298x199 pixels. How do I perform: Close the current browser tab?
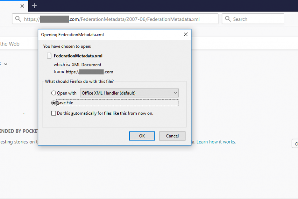(22, 6)
